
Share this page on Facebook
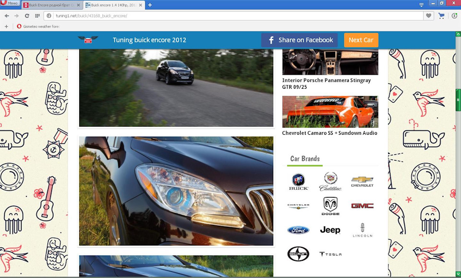[299, 40]
